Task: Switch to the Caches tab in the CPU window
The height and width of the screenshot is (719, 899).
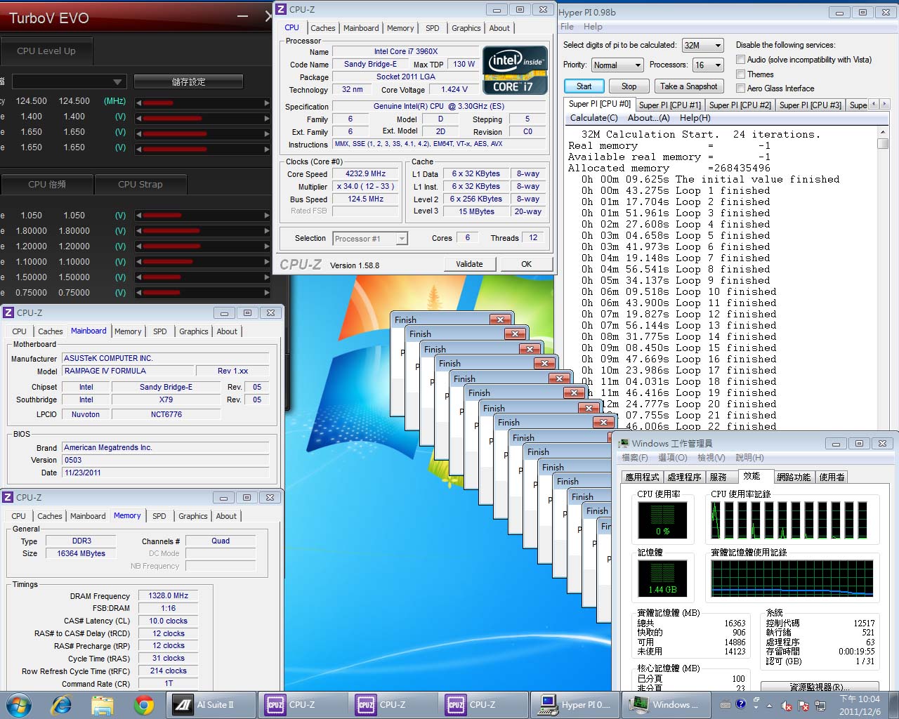Action: pos(323,28)
